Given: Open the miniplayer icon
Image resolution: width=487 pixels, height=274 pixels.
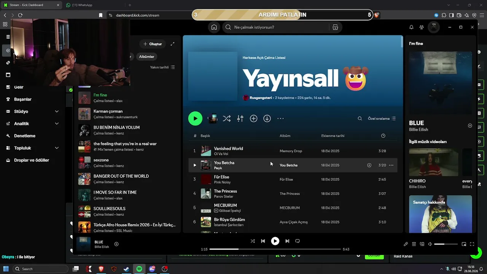Looking at the screenshot, I should coord(464,244).
